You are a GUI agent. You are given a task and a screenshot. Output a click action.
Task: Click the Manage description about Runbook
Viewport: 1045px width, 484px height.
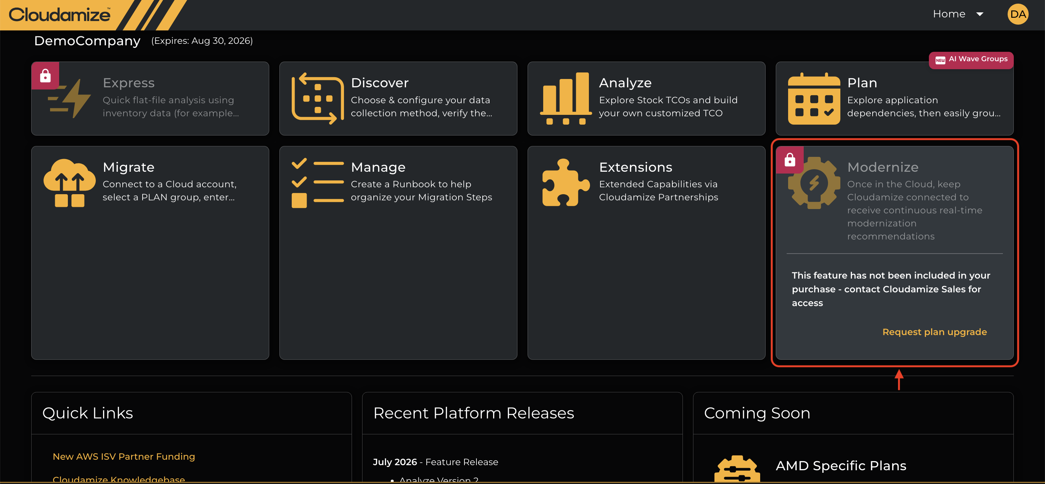tap(421, 191)
